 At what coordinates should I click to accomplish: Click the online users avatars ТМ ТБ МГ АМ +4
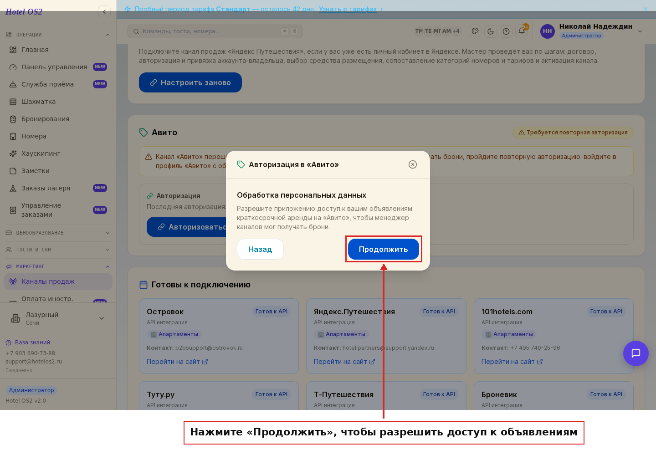(437, 31)
